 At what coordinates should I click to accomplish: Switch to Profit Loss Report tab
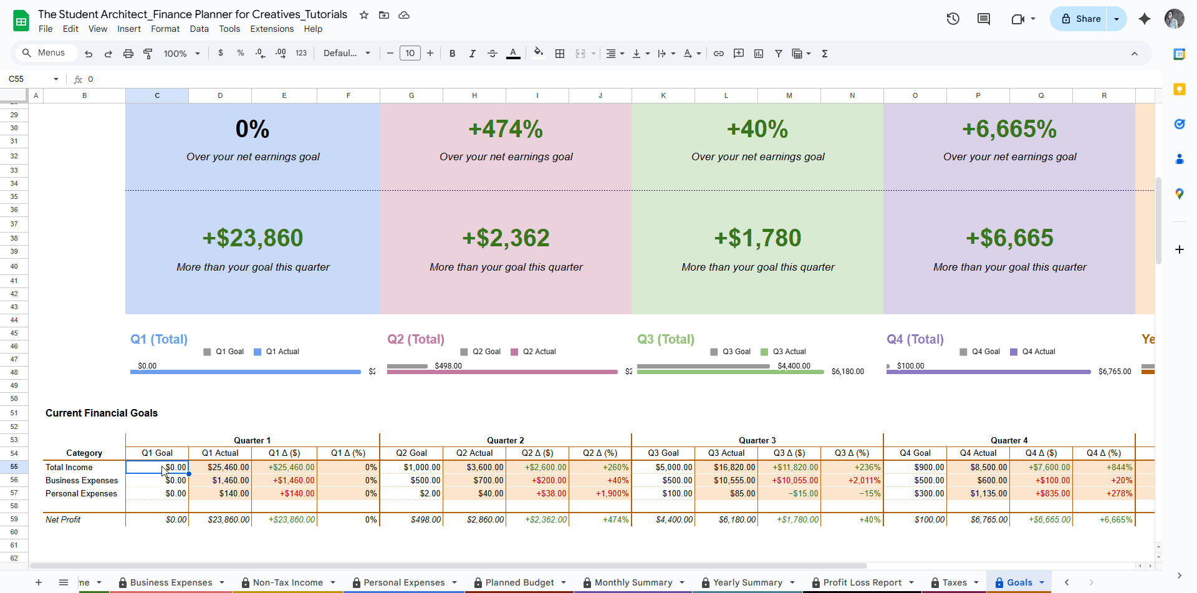click(x=862, y=582)
